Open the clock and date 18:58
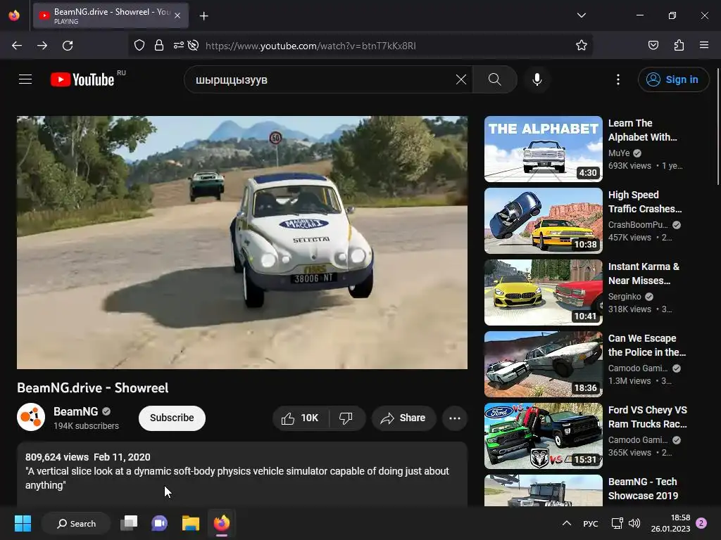 click(x=670, y=523)
